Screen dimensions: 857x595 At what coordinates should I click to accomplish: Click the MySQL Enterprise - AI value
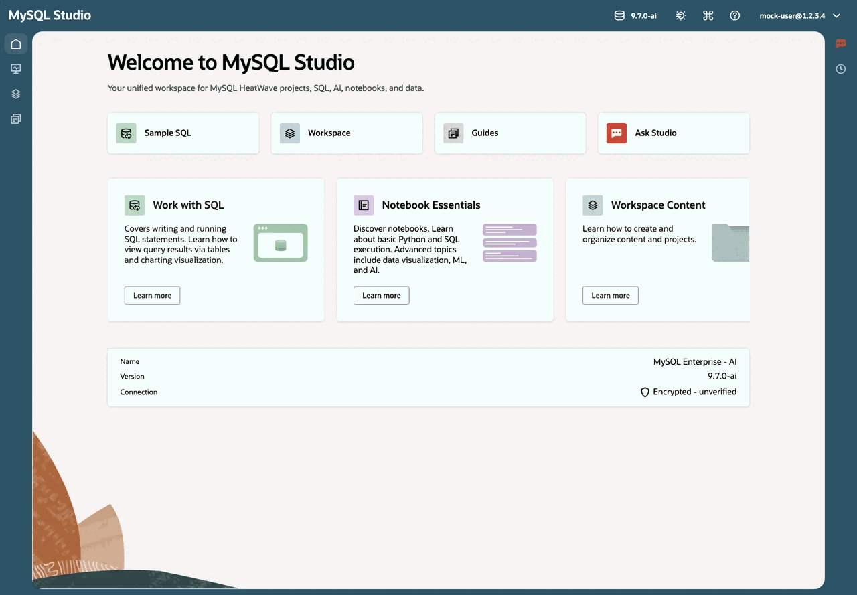695,361
